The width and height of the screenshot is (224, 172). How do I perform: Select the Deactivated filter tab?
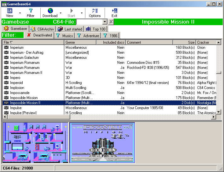click(39, 35)
